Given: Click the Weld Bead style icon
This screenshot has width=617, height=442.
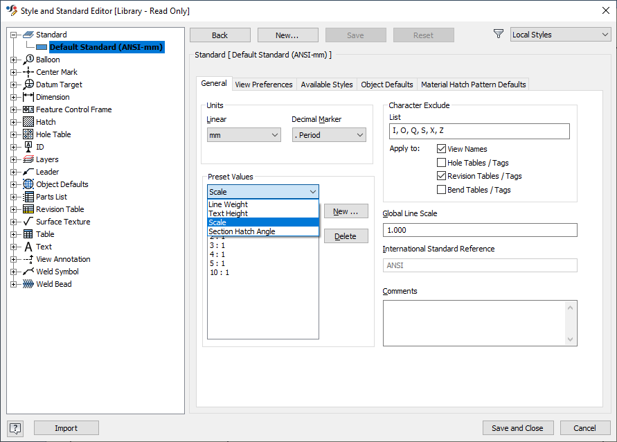Looking at the screenshot, I should pos(28,284).
